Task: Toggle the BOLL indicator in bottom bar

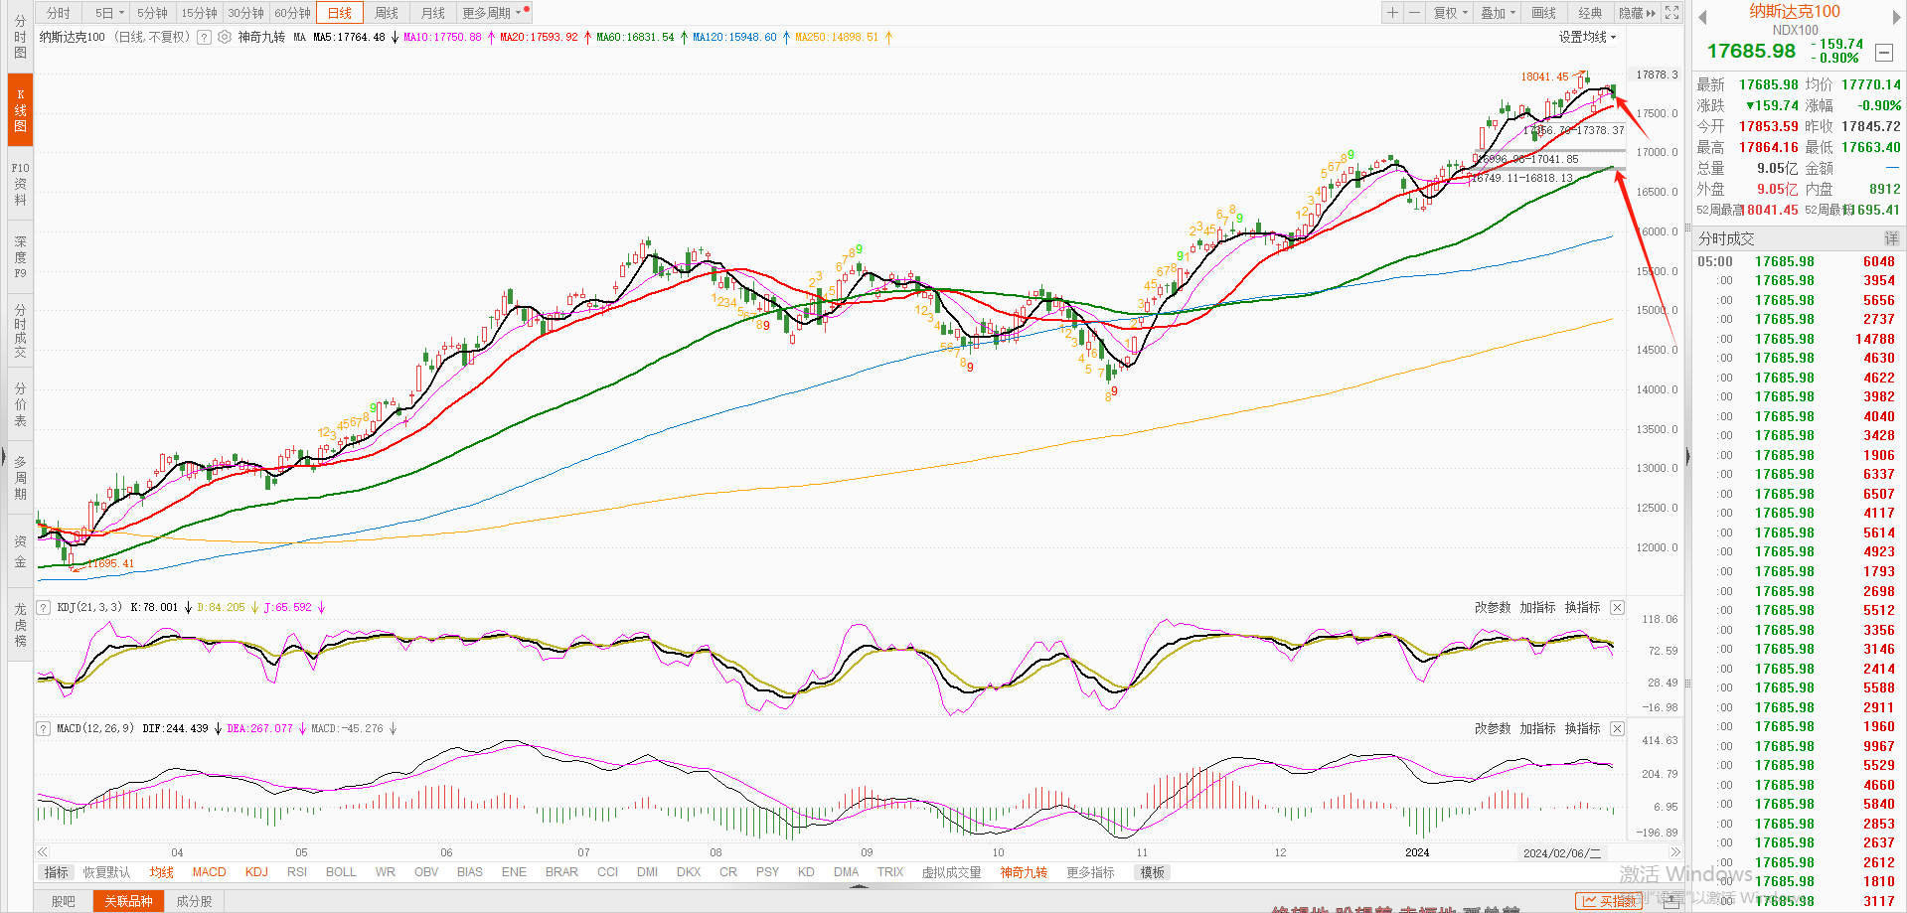Action: pyautogui.click(x=341, y=872)
